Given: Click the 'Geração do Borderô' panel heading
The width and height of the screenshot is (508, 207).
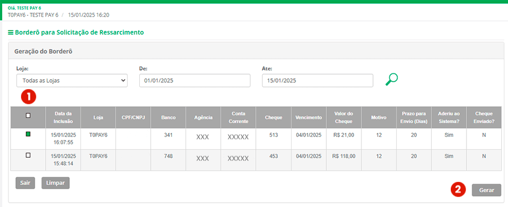Looking at the screenshot, I should click(x=43, y=51).
